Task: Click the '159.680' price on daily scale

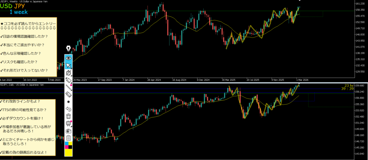Action: pyautogui.click(x=360, y=86)
